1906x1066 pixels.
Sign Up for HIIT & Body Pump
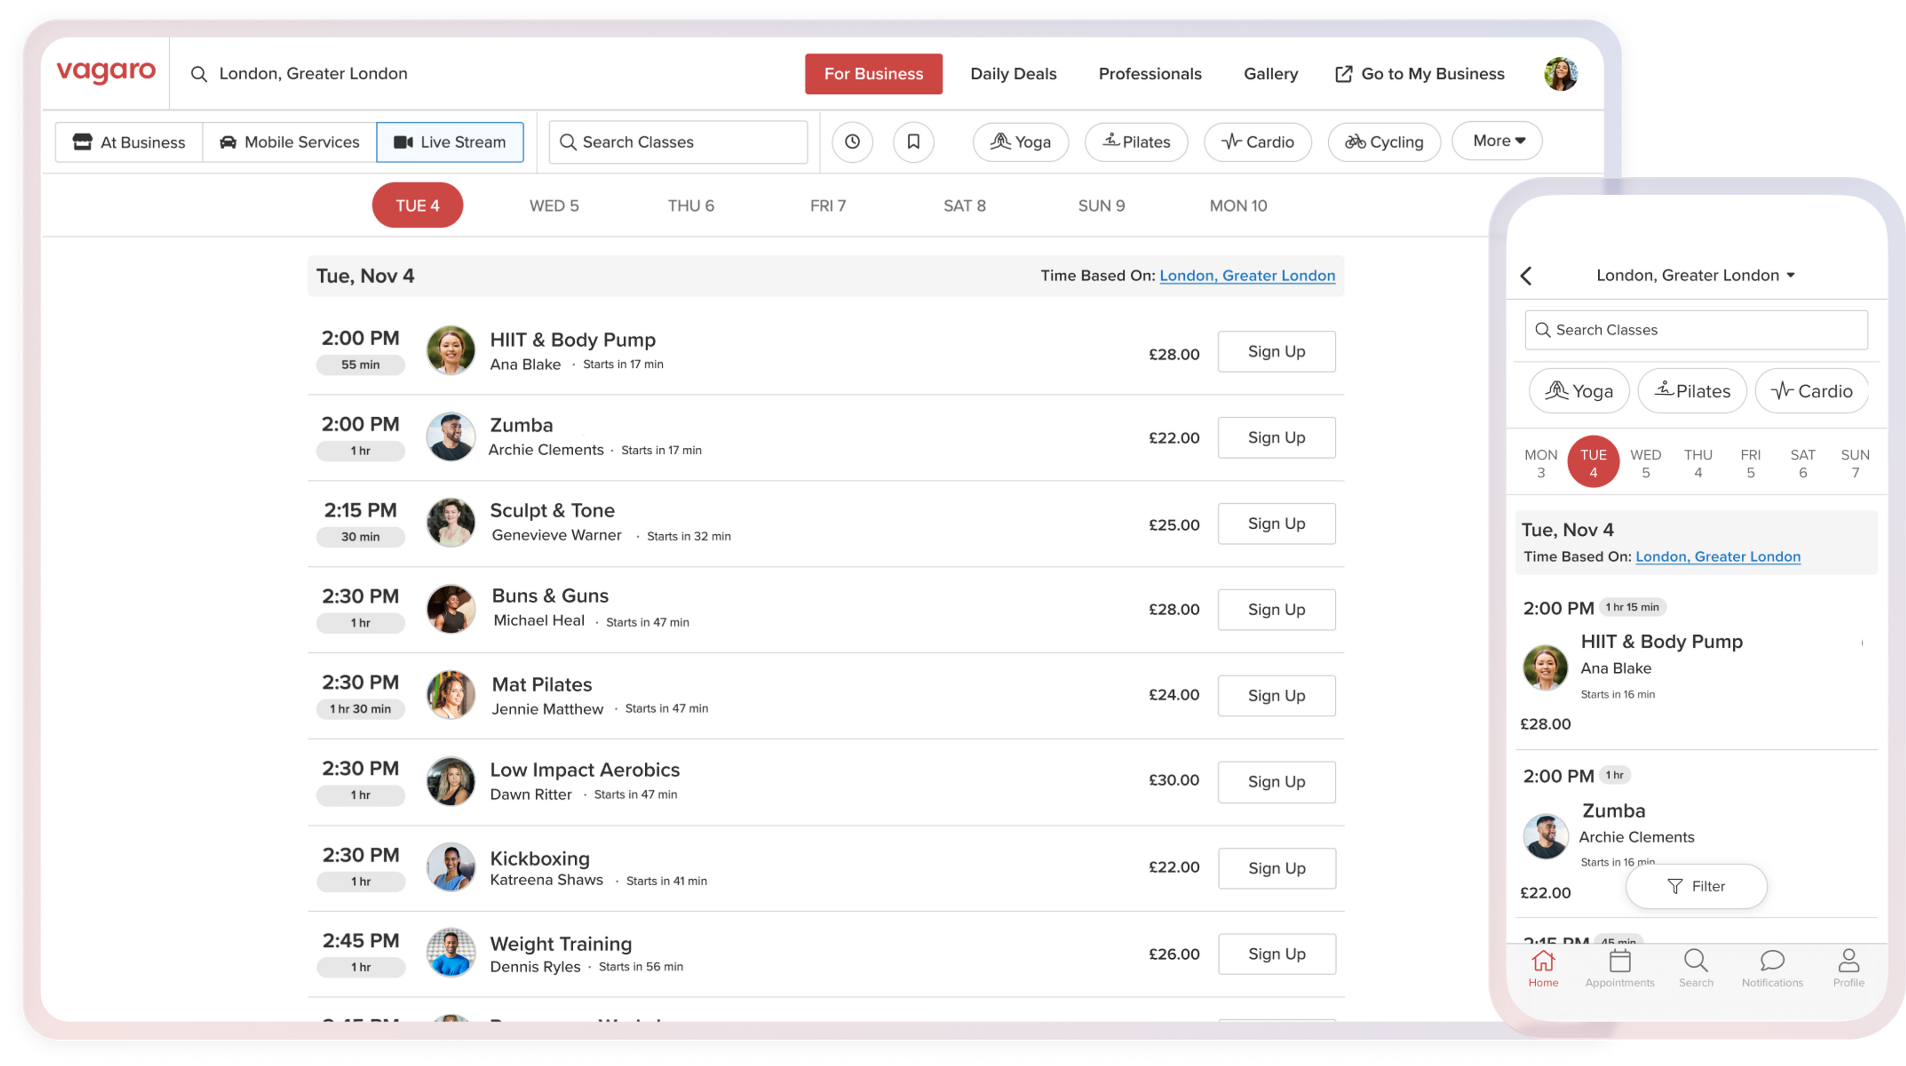click(1277, 352)
